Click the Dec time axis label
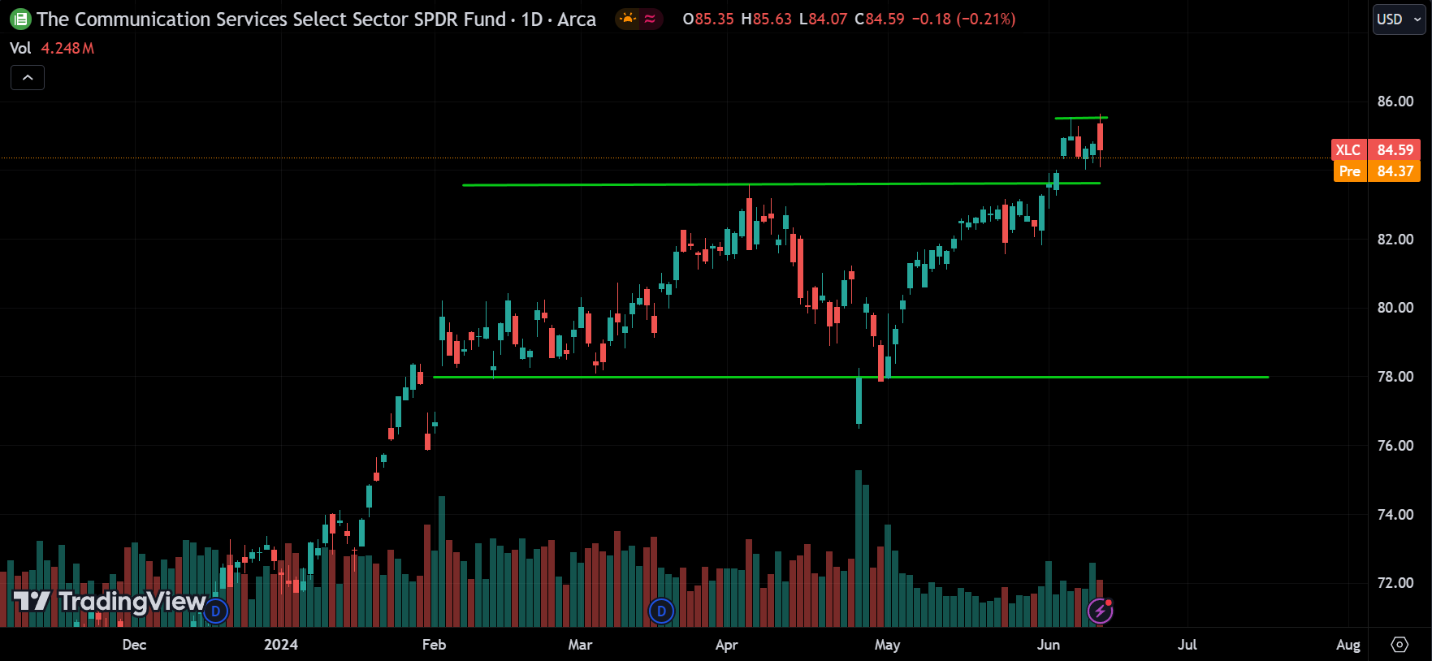 [134, 645]
